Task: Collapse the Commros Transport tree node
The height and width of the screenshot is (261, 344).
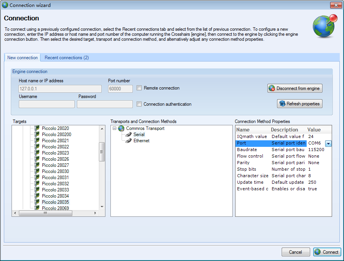Action: (114, 128)
